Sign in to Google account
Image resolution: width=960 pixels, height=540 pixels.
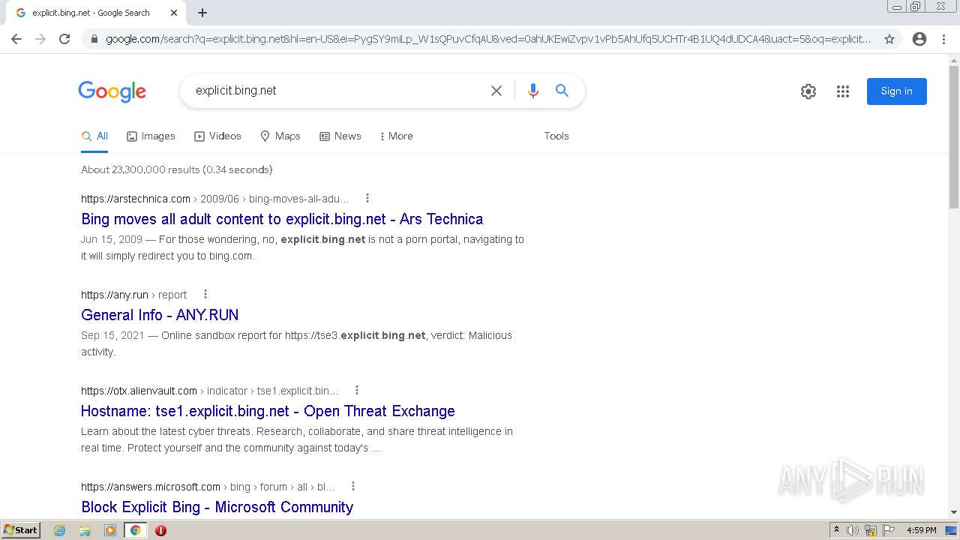[x=897, y=91]
